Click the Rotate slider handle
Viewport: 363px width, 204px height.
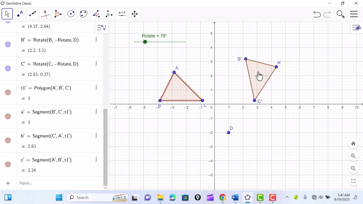[145, 42]
